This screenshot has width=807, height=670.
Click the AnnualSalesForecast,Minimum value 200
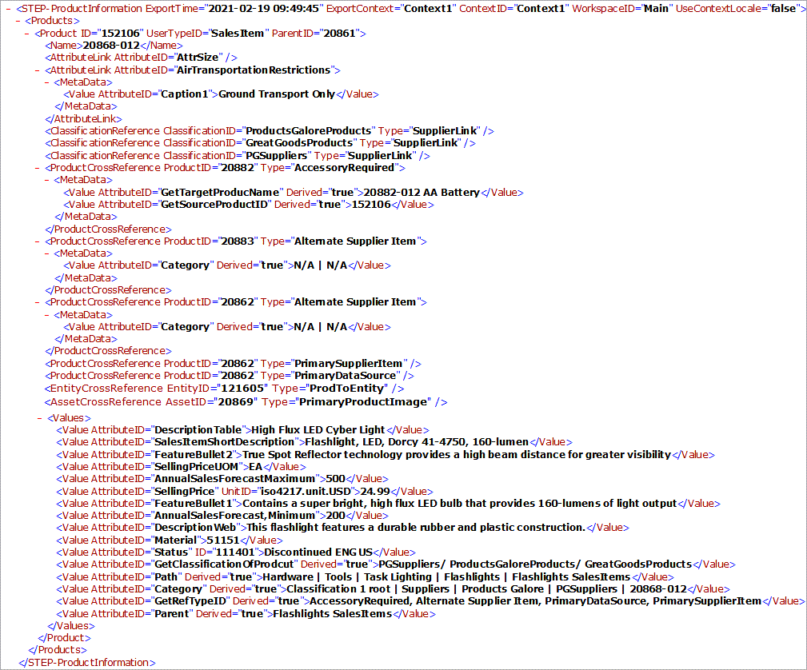click(336, 516)
